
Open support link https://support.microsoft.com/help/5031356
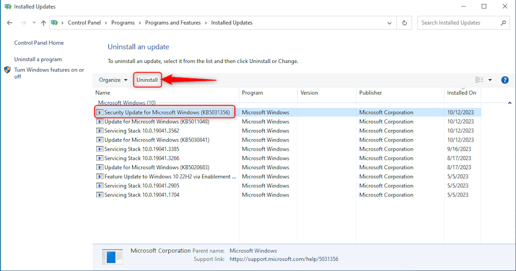pos(284,259)
